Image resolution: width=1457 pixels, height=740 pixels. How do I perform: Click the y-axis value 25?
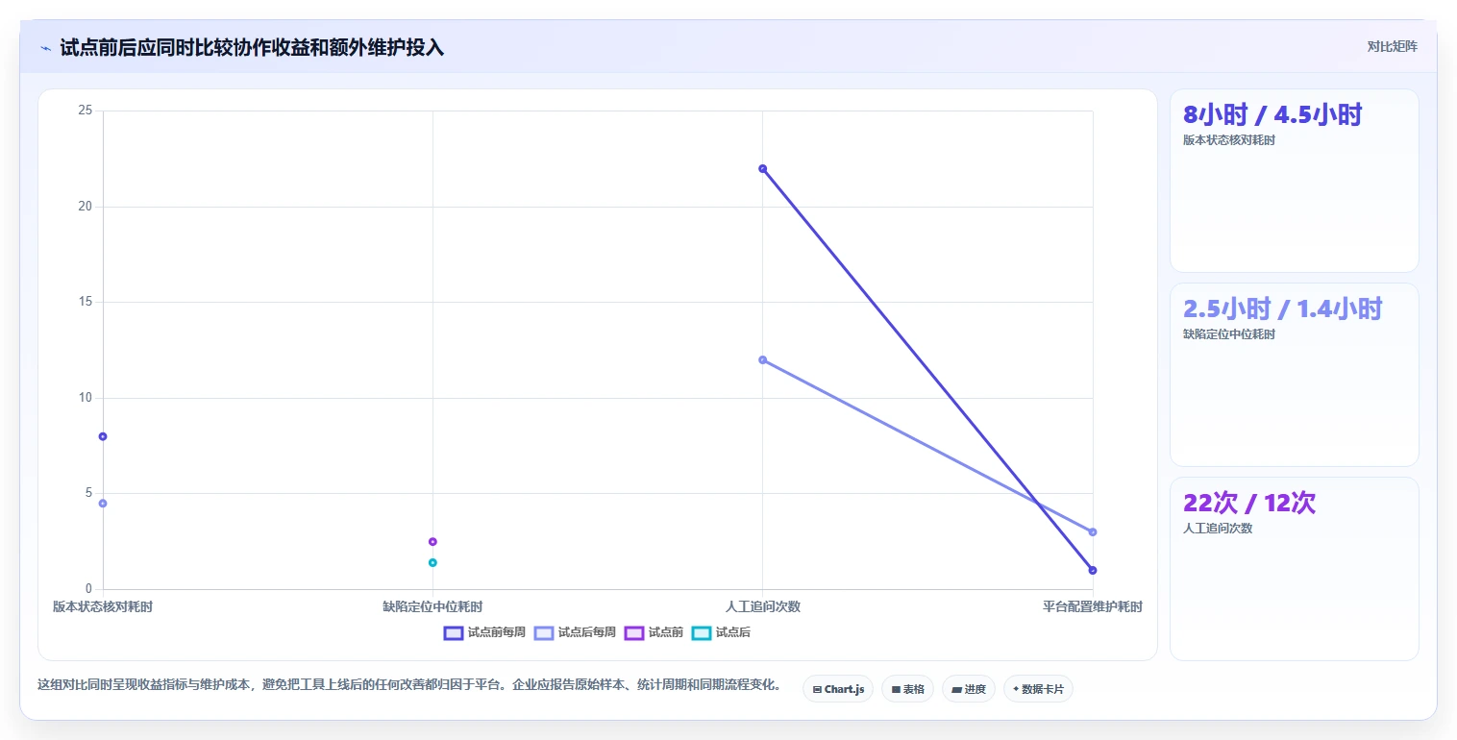[85, 111]
